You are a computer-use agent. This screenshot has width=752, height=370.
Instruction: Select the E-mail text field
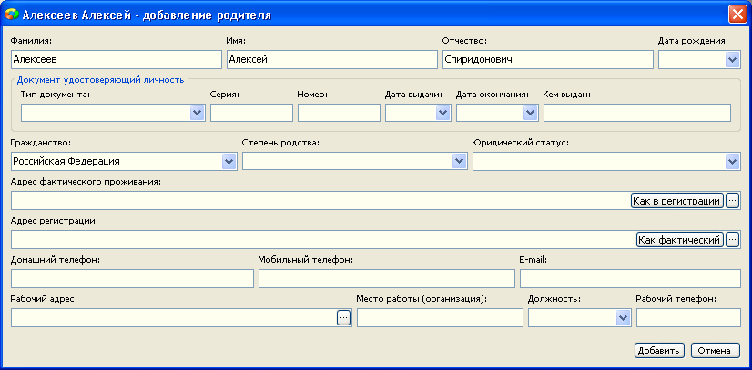coord(630,278)
